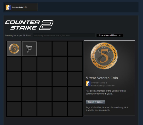Click the double chevron on advanced filters
This screenshot has width=143, height=125.
coord(120,35)
